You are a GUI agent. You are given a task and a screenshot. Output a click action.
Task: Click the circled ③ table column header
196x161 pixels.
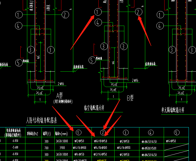[126, 132]
